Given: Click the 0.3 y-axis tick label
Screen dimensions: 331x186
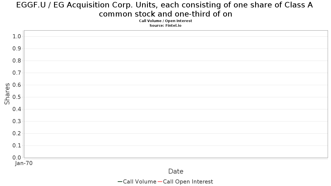Looking at the screenshot, I should tap(17, 121).
